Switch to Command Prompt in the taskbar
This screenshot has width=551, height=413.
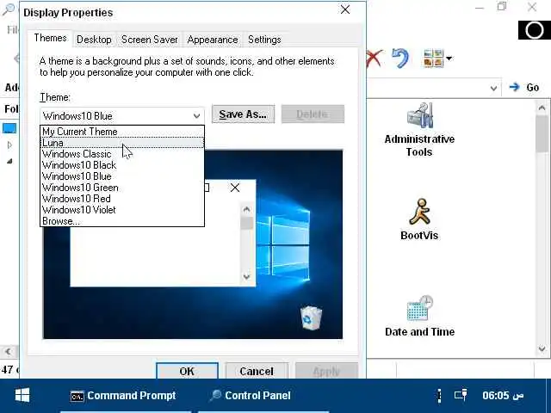[123, 396]
